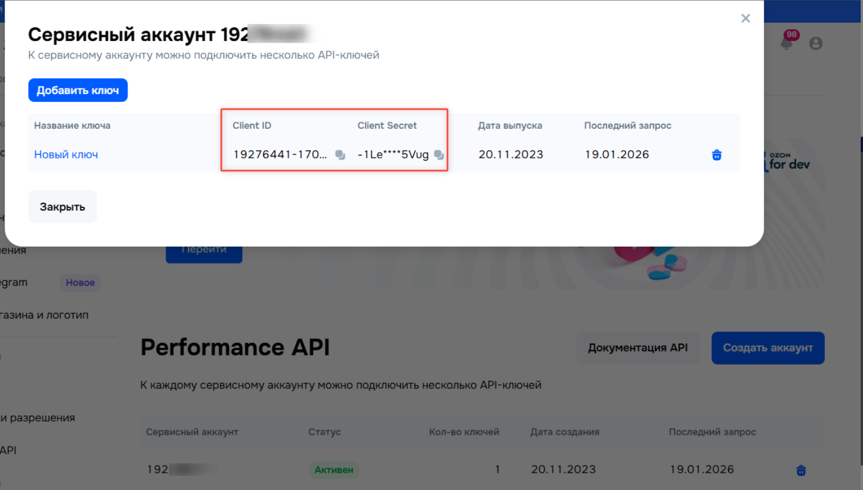
Task: Click the Последний запрос header in dialog
Action: click(x=627, y=125)
